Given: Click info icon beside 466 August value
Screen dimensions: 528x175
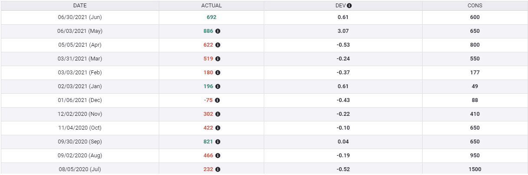Looking at the screenshot, I should coord(218,156).
